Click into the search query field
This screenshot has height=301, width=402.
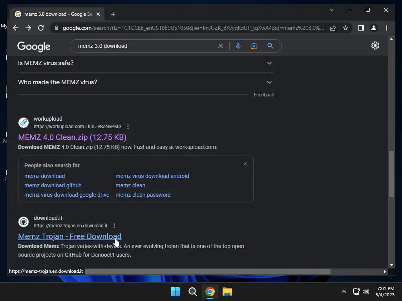tap(146, 46)
